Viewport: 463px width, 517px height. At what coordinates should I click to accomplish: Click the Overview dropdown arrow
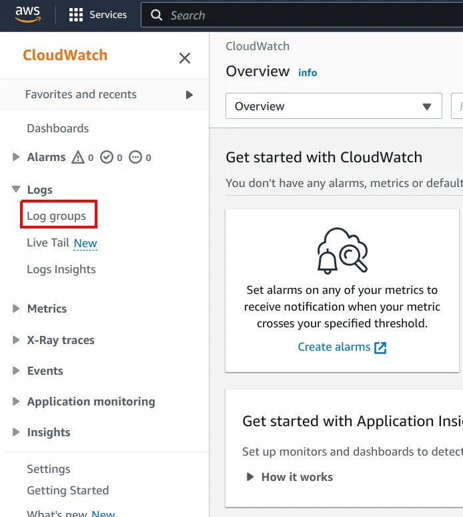coord(427,106)
